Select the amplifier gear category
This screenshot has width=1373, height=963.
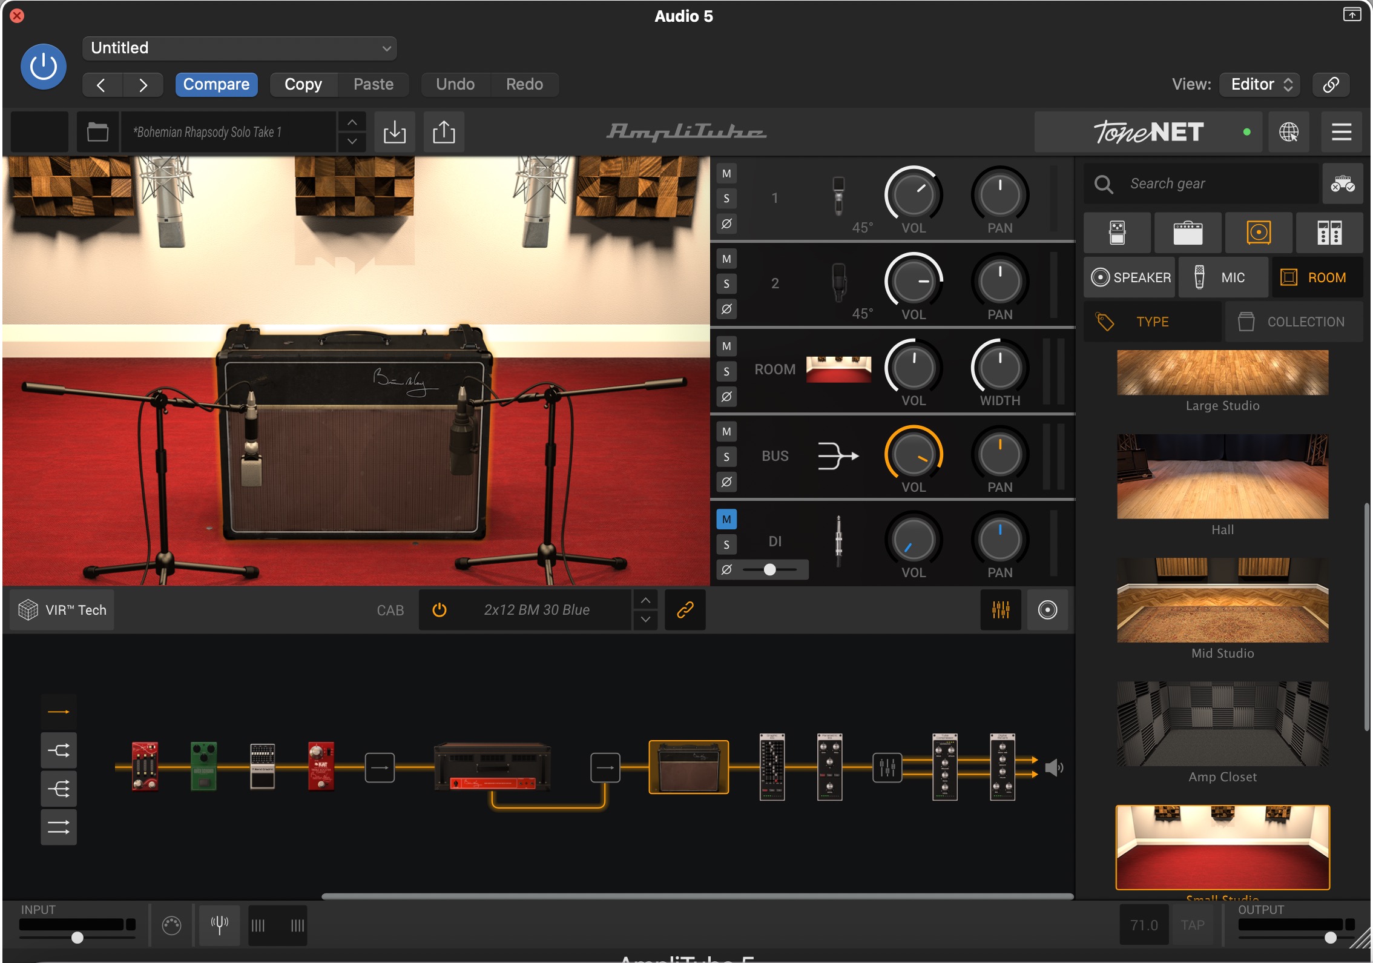(x=1188, y=233)
